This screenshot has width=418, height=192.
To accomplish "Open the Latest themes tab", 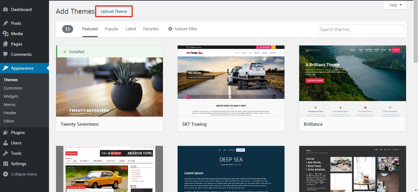I will (x=131, y=29).
